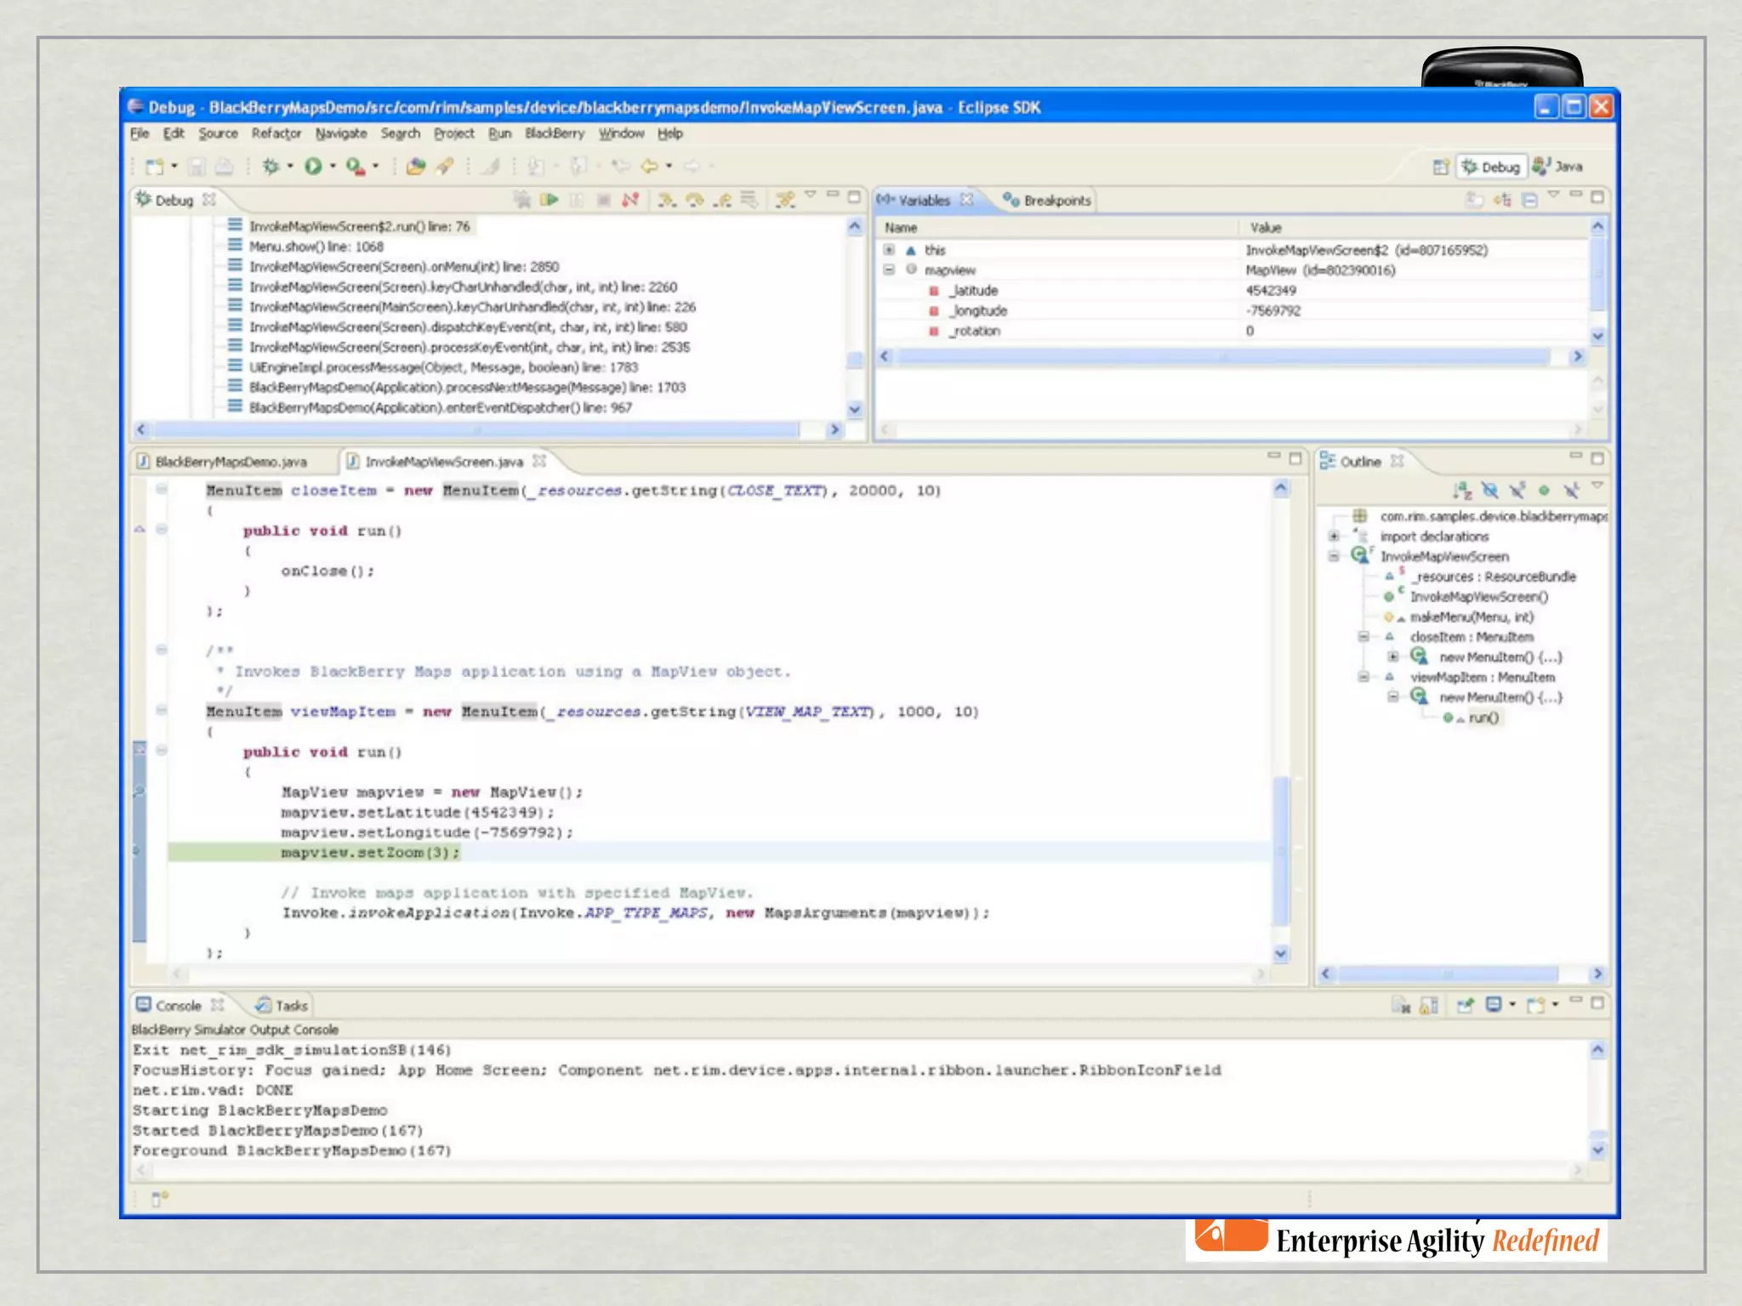Click the Resume icon in Debug view
Image resolution: width=1742 pixels, height=1306 pixels.
coord(549,200)
